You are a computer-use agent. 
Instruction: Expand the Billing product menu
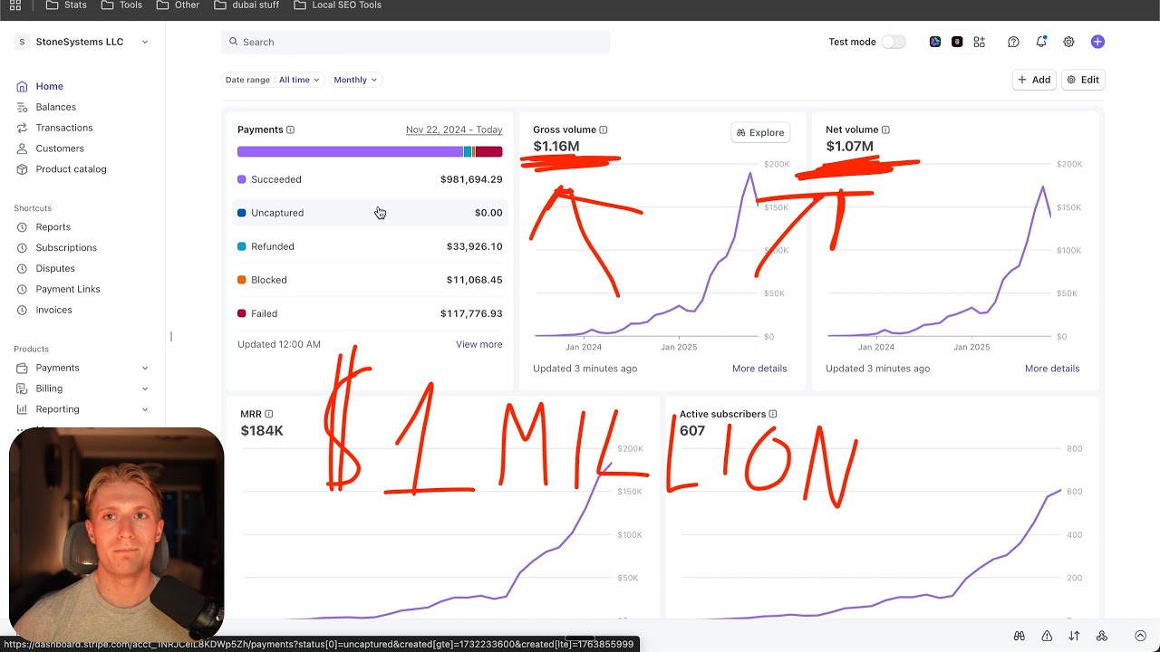tap(82, 388)
